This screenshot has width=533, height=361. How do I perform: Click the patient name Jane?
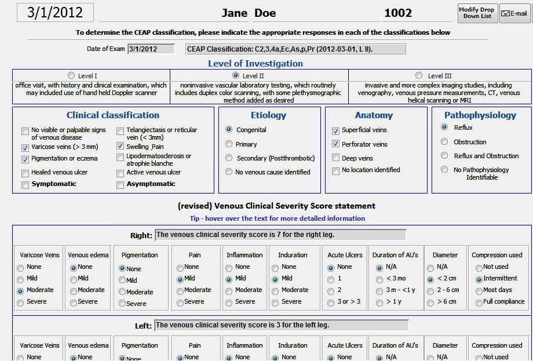[x=235, y=13]
